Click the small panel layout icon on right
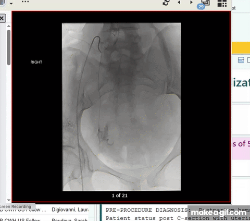Viewport: 250px width, 221px height. (241, 60)
